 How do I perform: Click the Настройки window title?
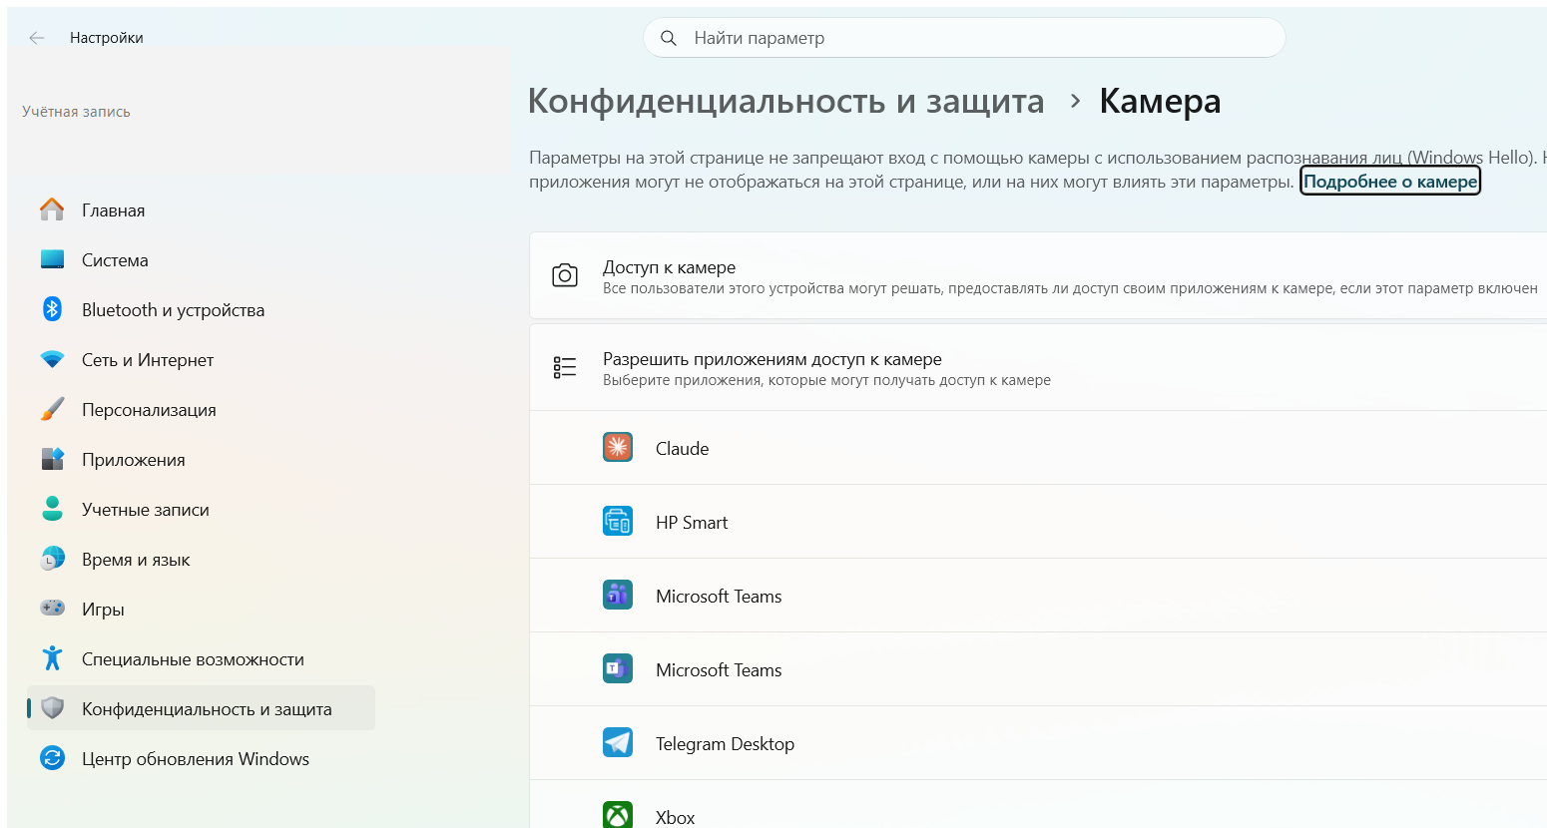click(x=107, y=38)
